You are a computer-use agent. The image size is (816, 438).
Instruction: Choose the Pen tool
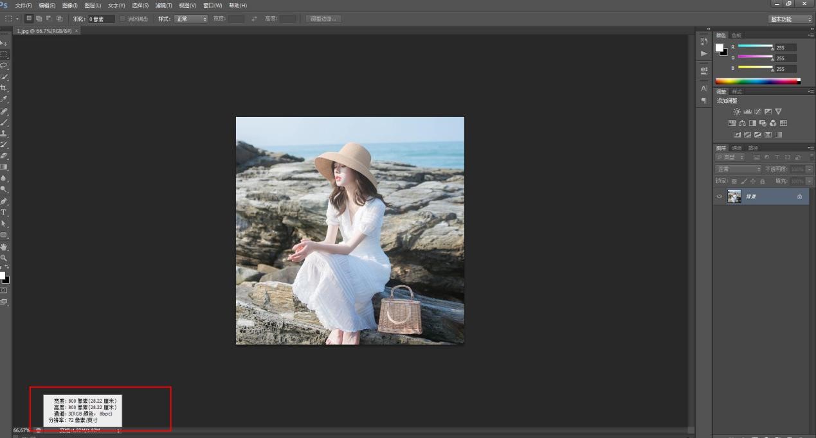4,201
